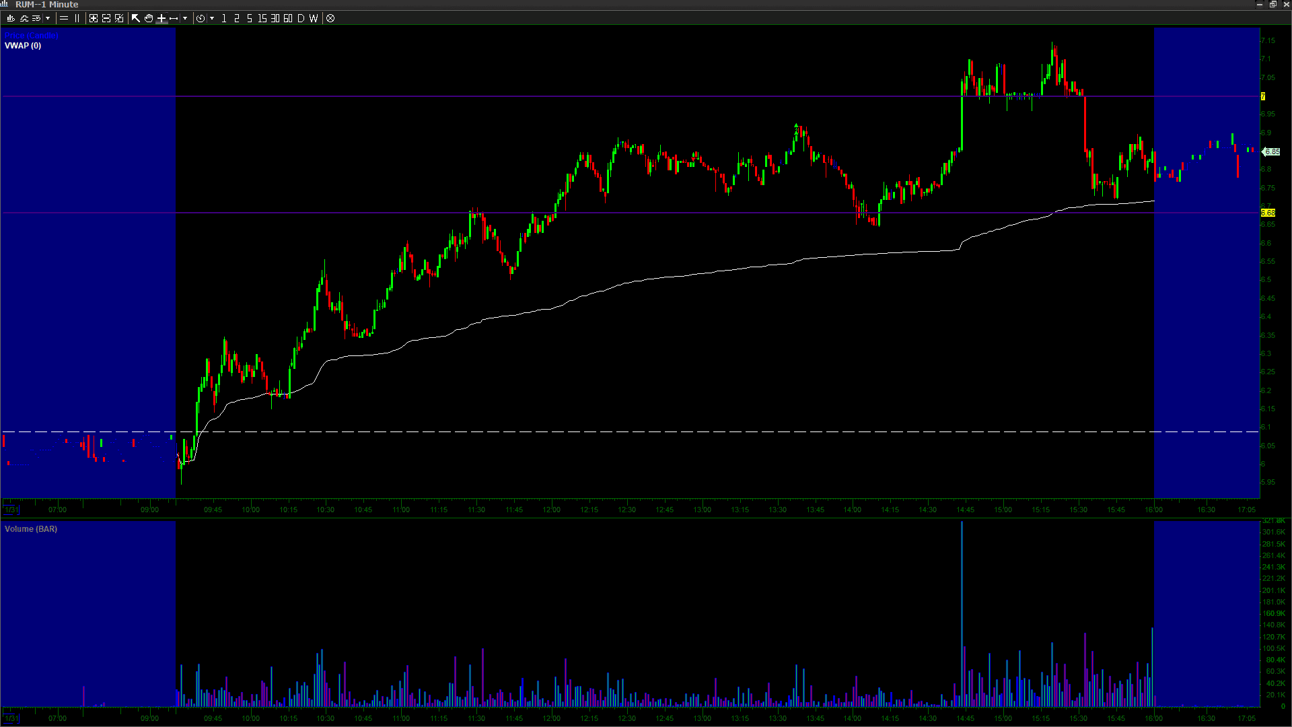Click the Volume (BAR) panel label

coord(31,529)
